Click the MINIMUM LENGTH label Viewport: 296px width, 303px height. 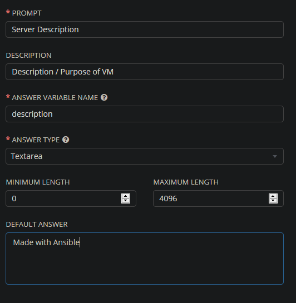(38, 182)
